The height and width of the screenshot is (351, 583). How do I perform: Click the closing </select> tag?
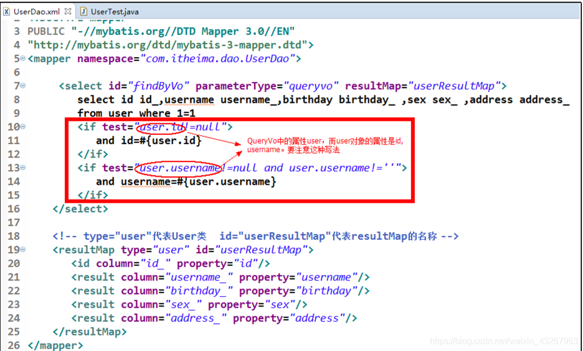[81, 209]
